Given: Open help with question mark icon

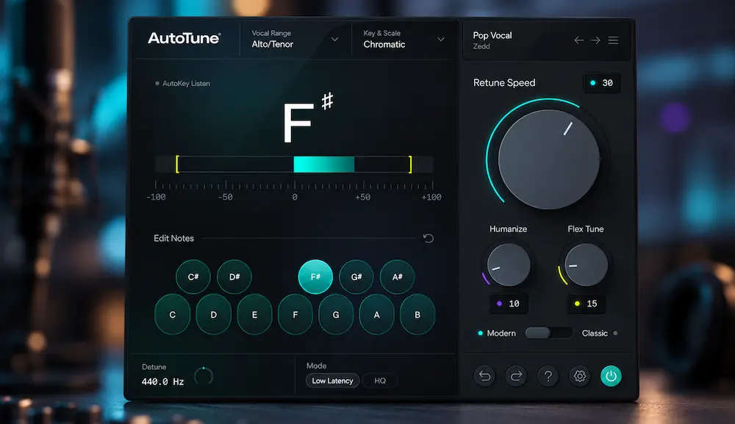Looking at the screenshot, I should pyautogui.click(x=548, y=376).
